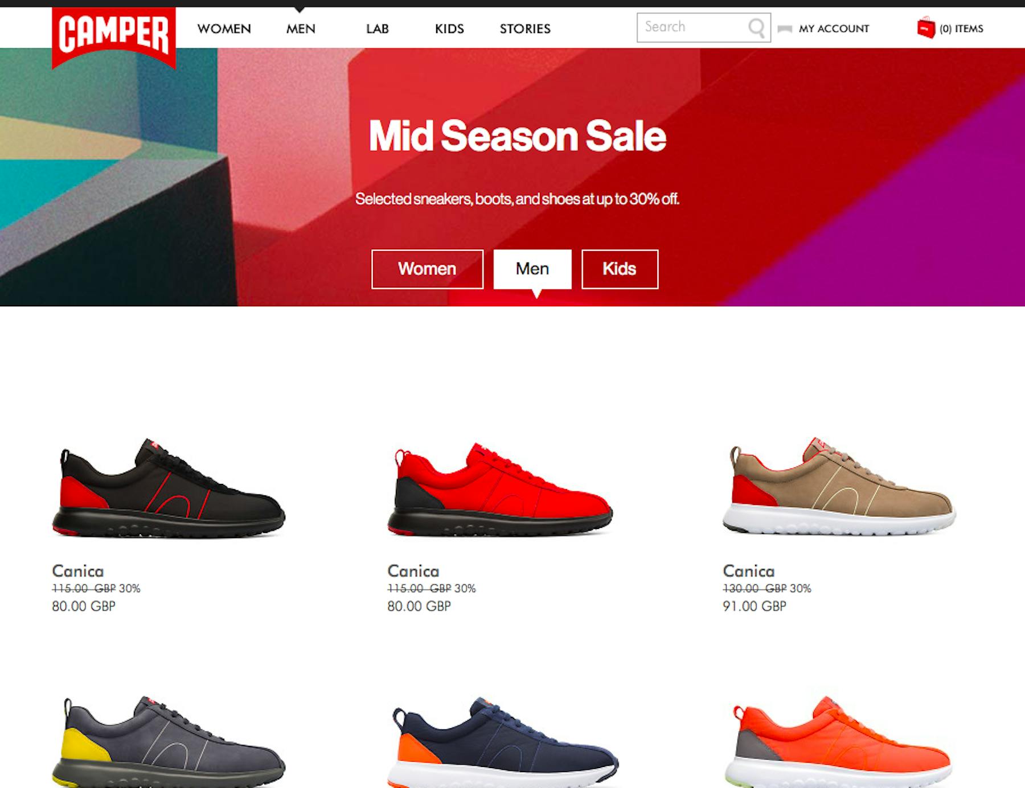The height and width of the screenshot is (788, 1025).
Task: Select the Kids sale tab
Action: 620,269
